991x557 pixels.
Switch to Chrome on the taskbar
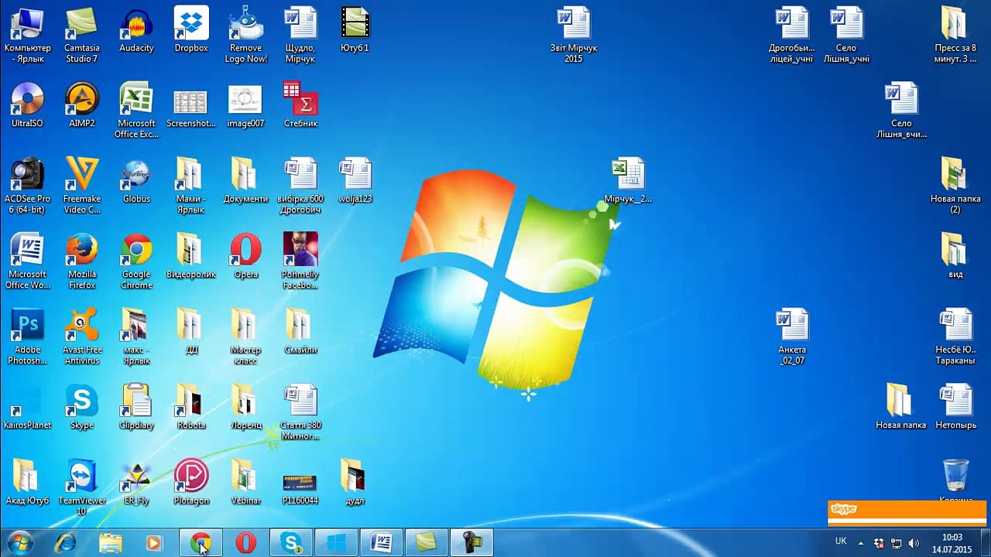pyautogui.click(x=201, y=543)
